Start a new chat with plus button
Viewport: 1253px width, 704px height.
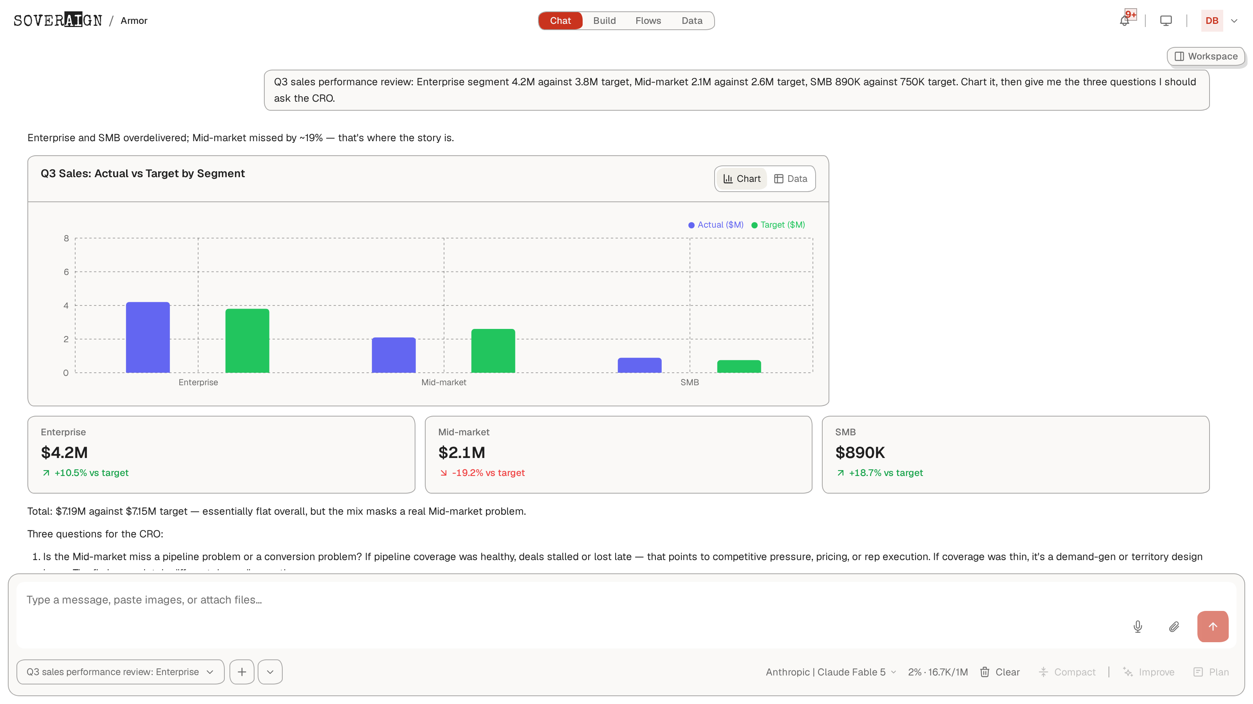(x=242, y=672)
